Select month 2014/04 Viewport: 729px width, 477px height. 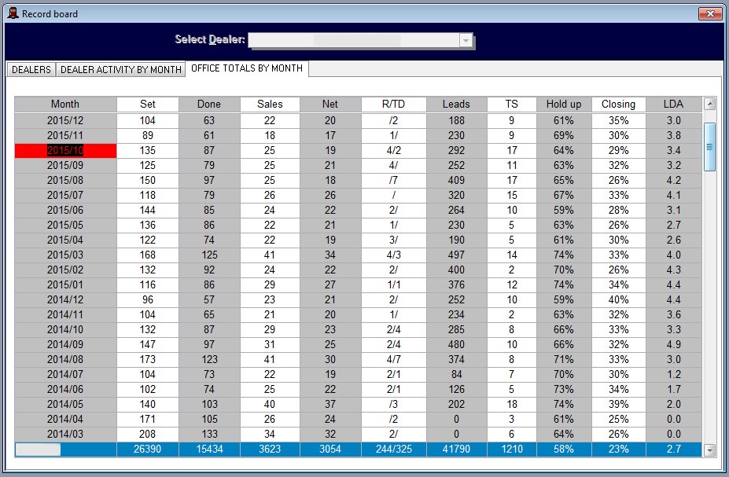tap(65, 419)
